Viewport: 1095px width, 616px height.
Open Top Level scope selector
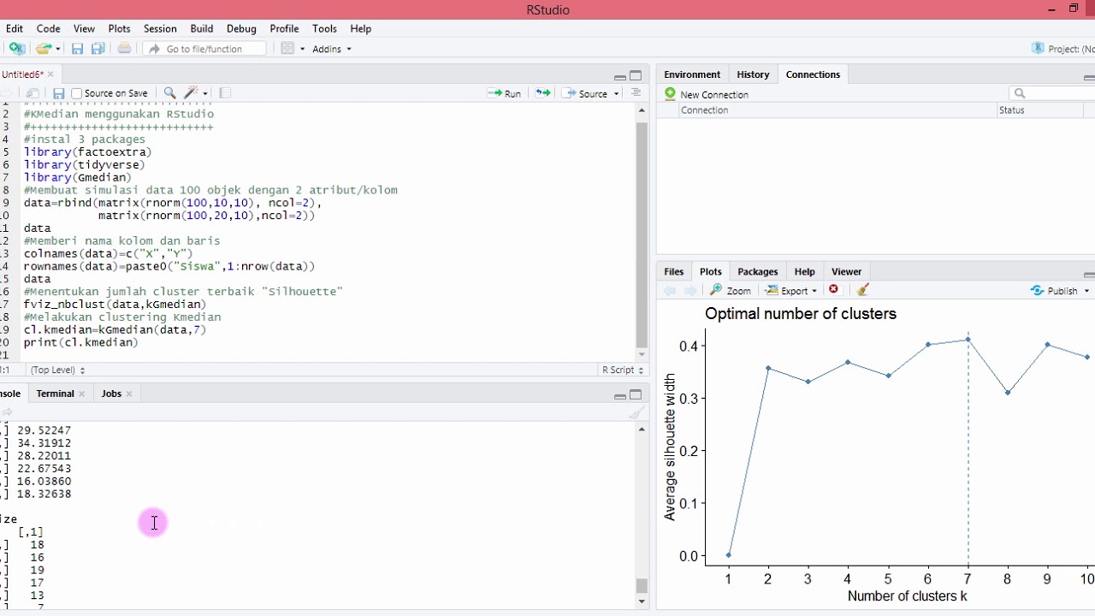coord(58,370)
